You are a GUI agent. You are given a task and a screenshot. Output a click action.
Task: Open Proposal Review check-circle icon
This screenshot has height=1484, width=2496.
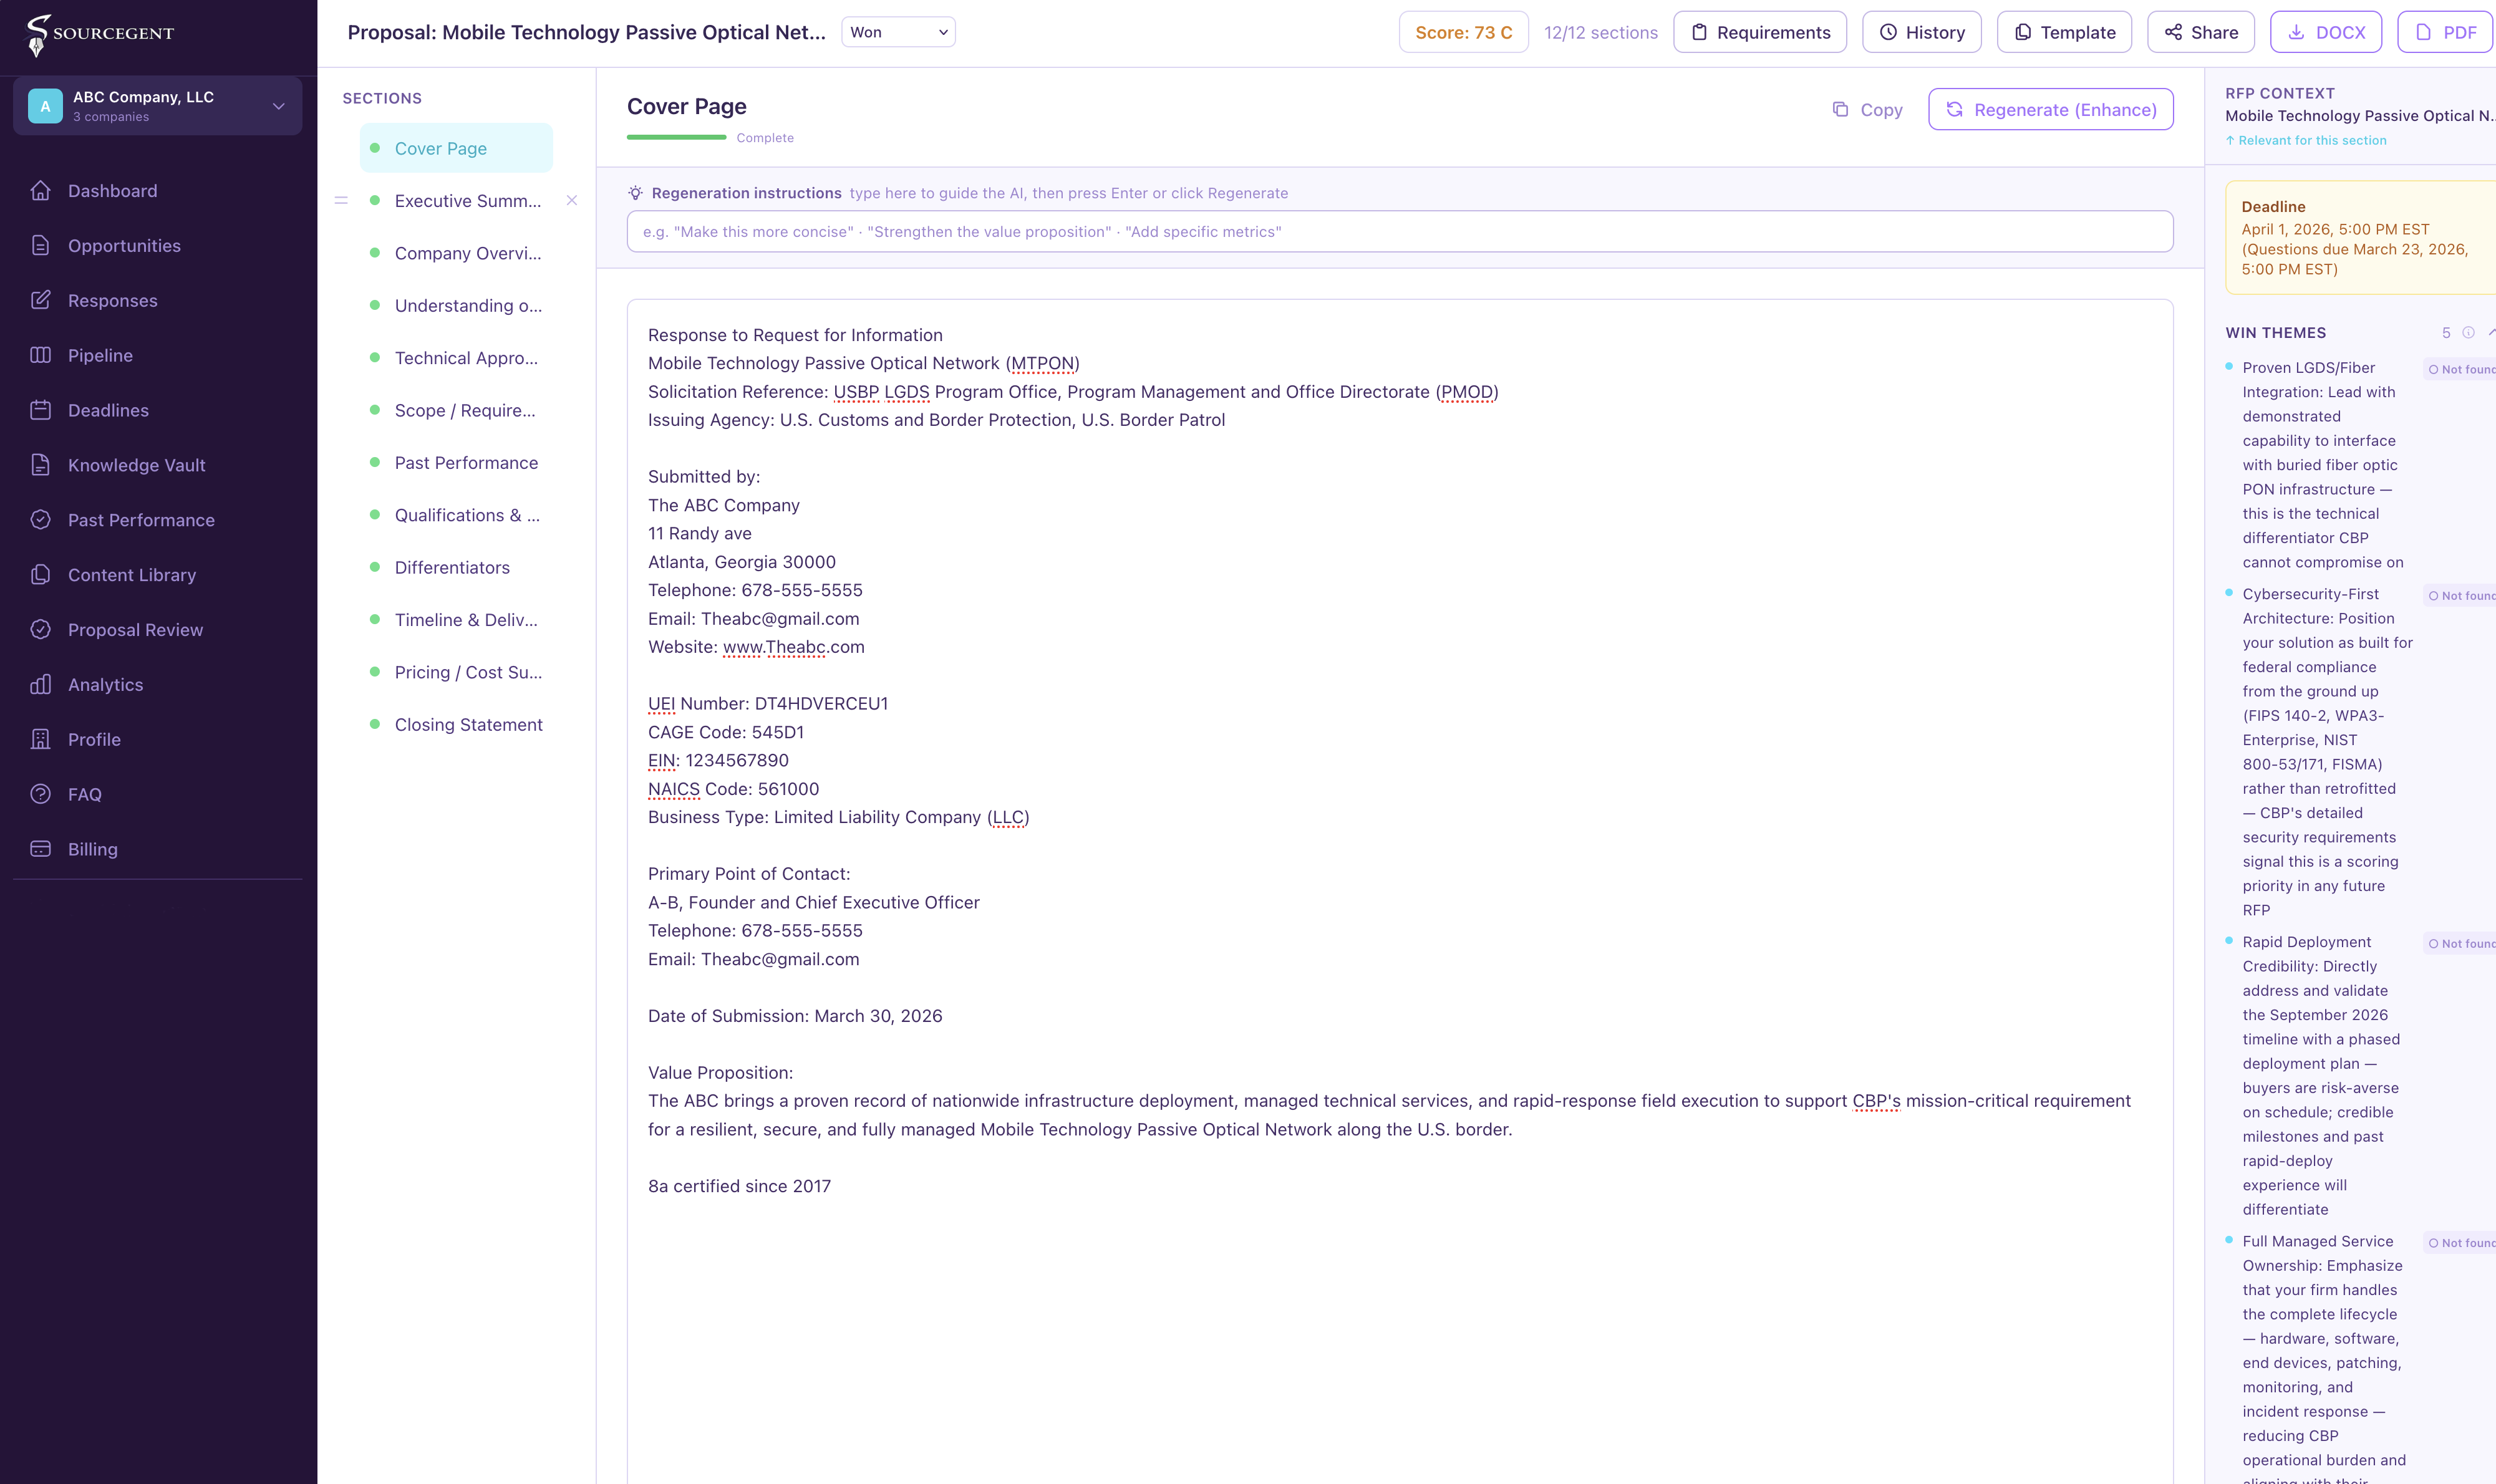(40, 630)
